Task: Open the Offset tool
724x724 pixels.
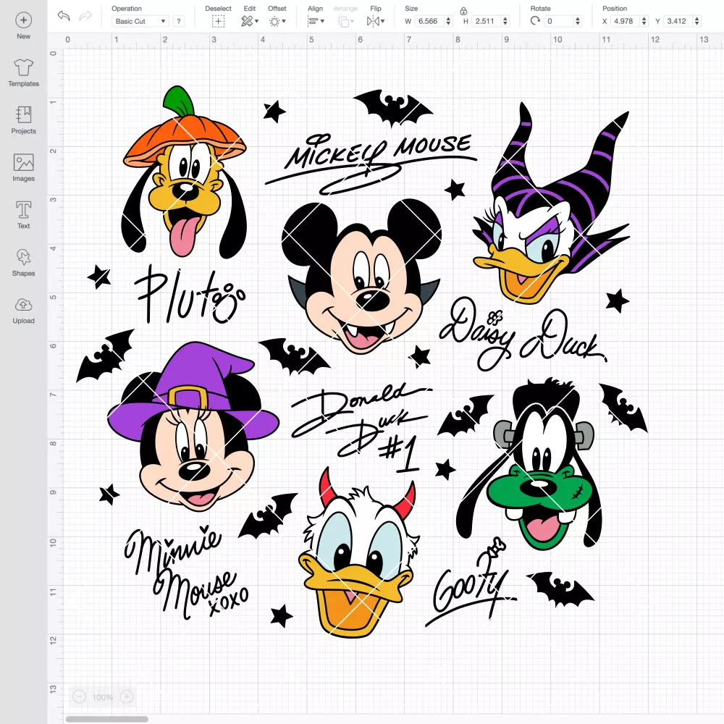Action: click(274, 21)
